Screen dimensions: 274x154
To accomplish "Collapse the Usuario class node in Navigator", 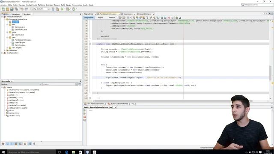I will click(2, 87).
